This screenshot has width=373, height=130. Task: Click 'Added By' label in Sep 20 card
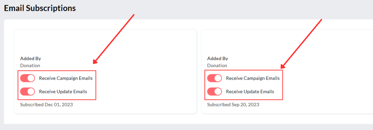(x=217, y=59)
